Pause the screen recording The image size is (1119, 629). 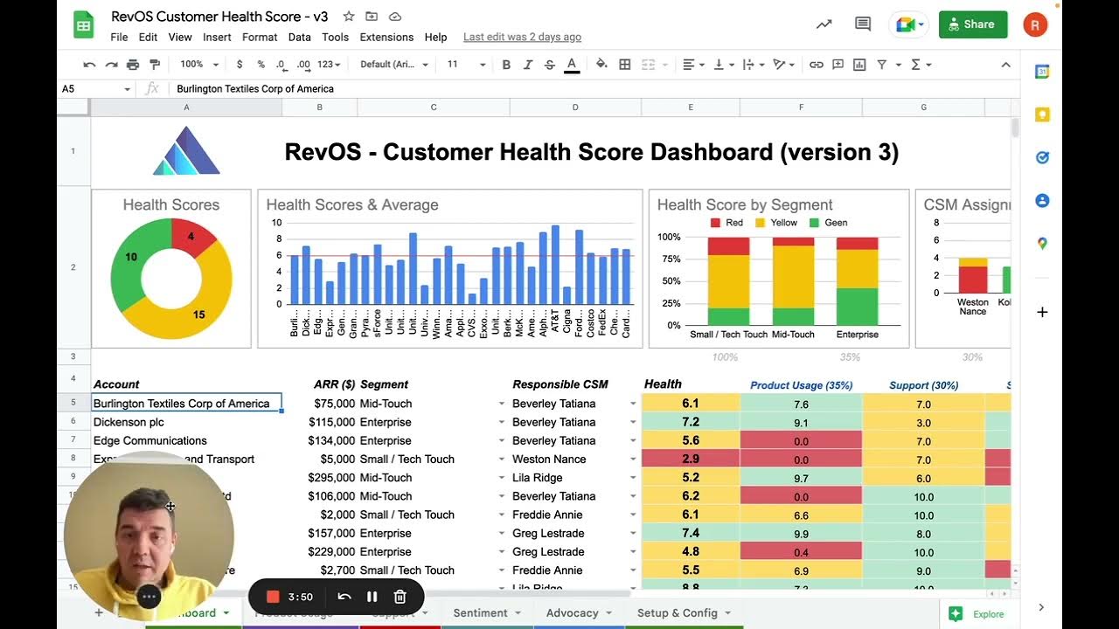(x=372, y=597)
